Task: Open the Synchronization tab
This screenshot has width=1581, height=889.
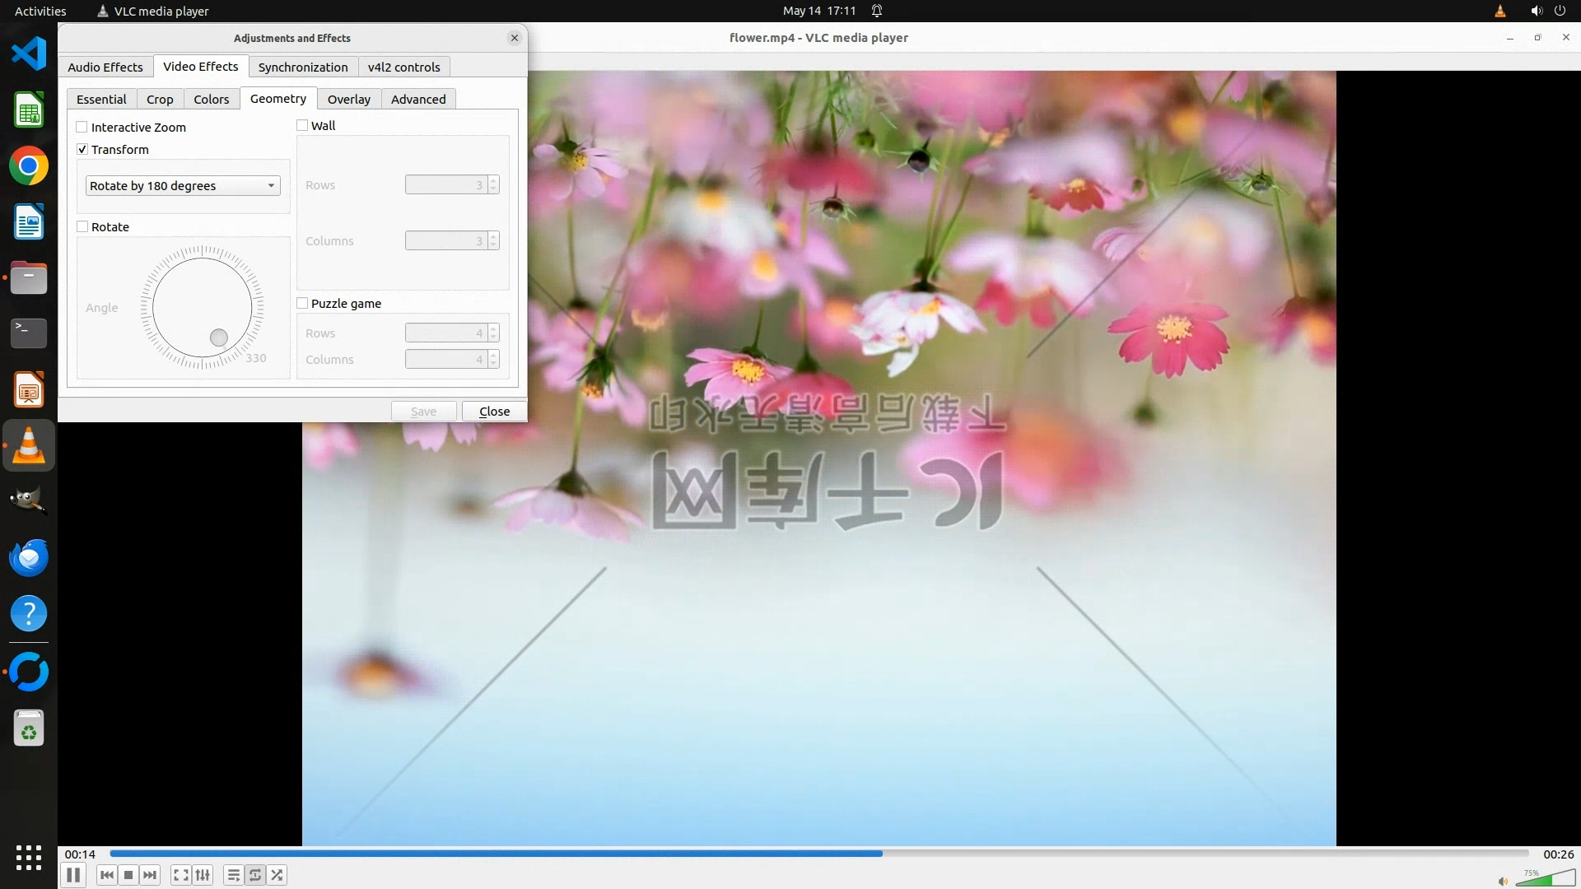Action: pos(303,67)
